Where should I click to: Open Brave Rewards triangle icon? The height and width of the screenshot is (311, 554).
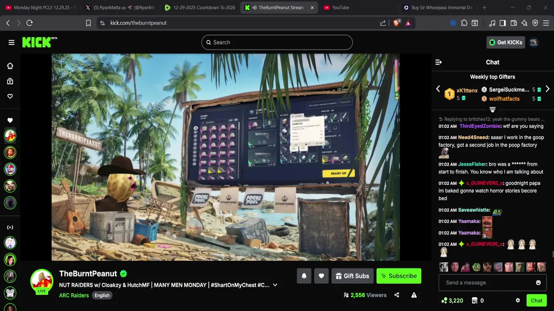click(x=408, y=23)
